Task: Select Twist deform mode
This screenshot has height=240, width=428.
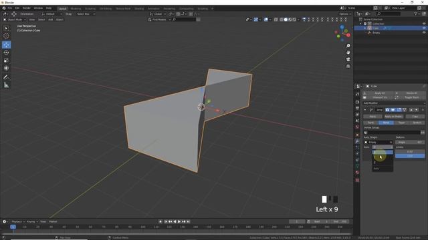Action: pyautogui.click(x=370, y=123)
